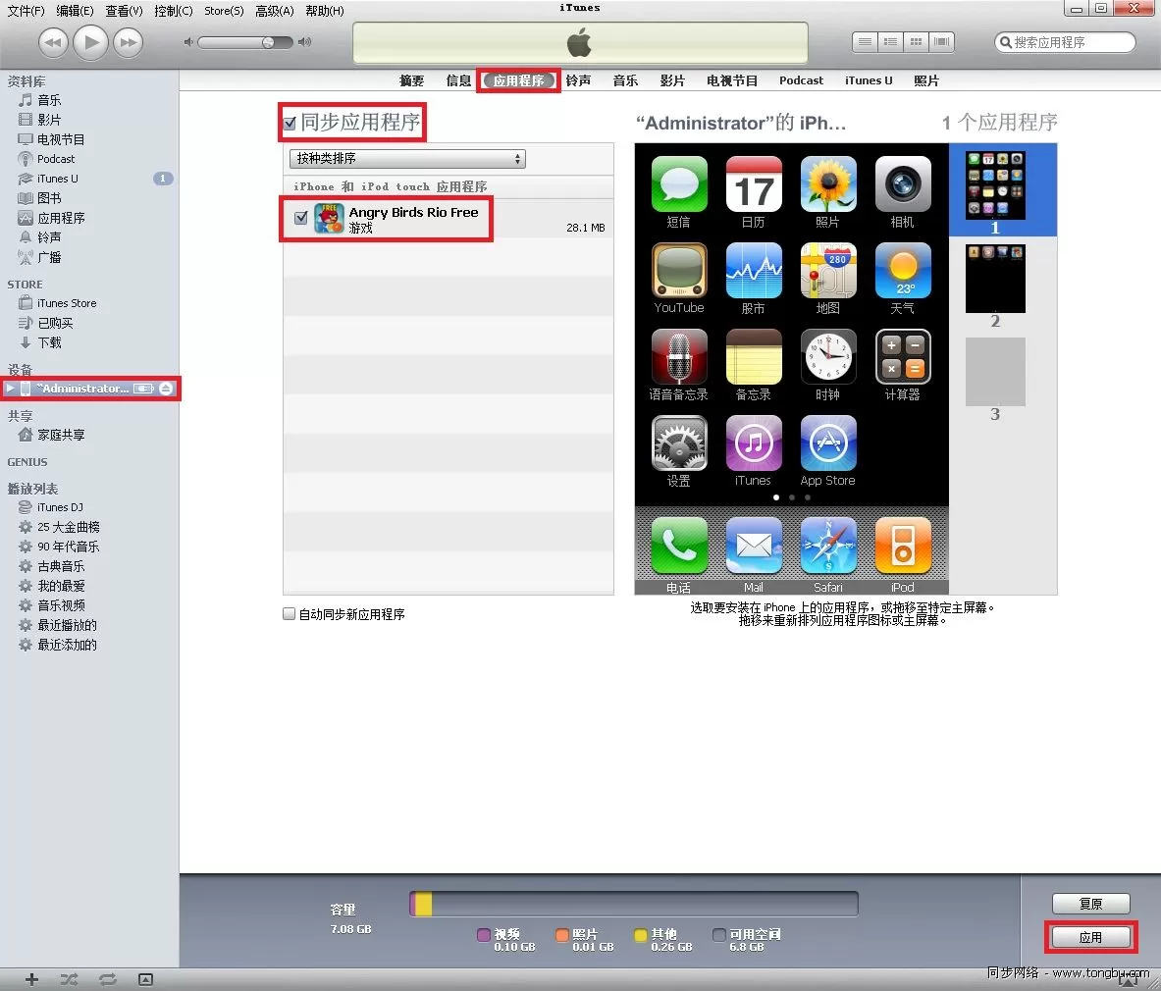
Task: Open the 帮助(H) menu
Action: pyautogui.click(x=324, y=11)
